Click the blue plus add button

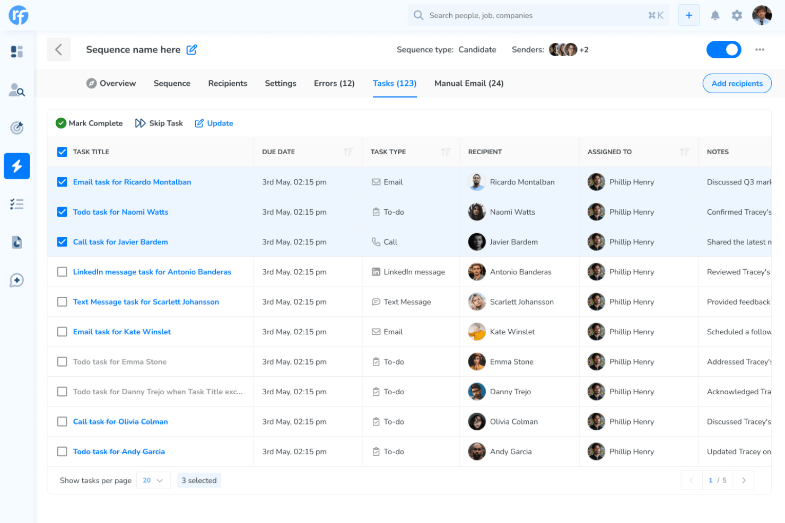click(689, 15)
